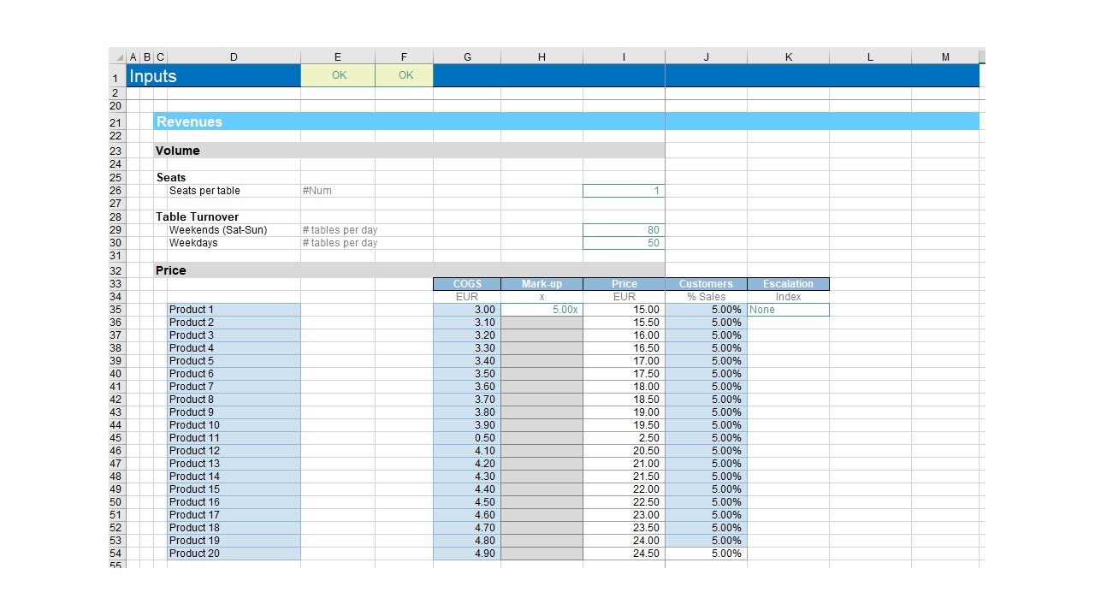
Task: Click the OK check cell in column F
Action: 405,75
